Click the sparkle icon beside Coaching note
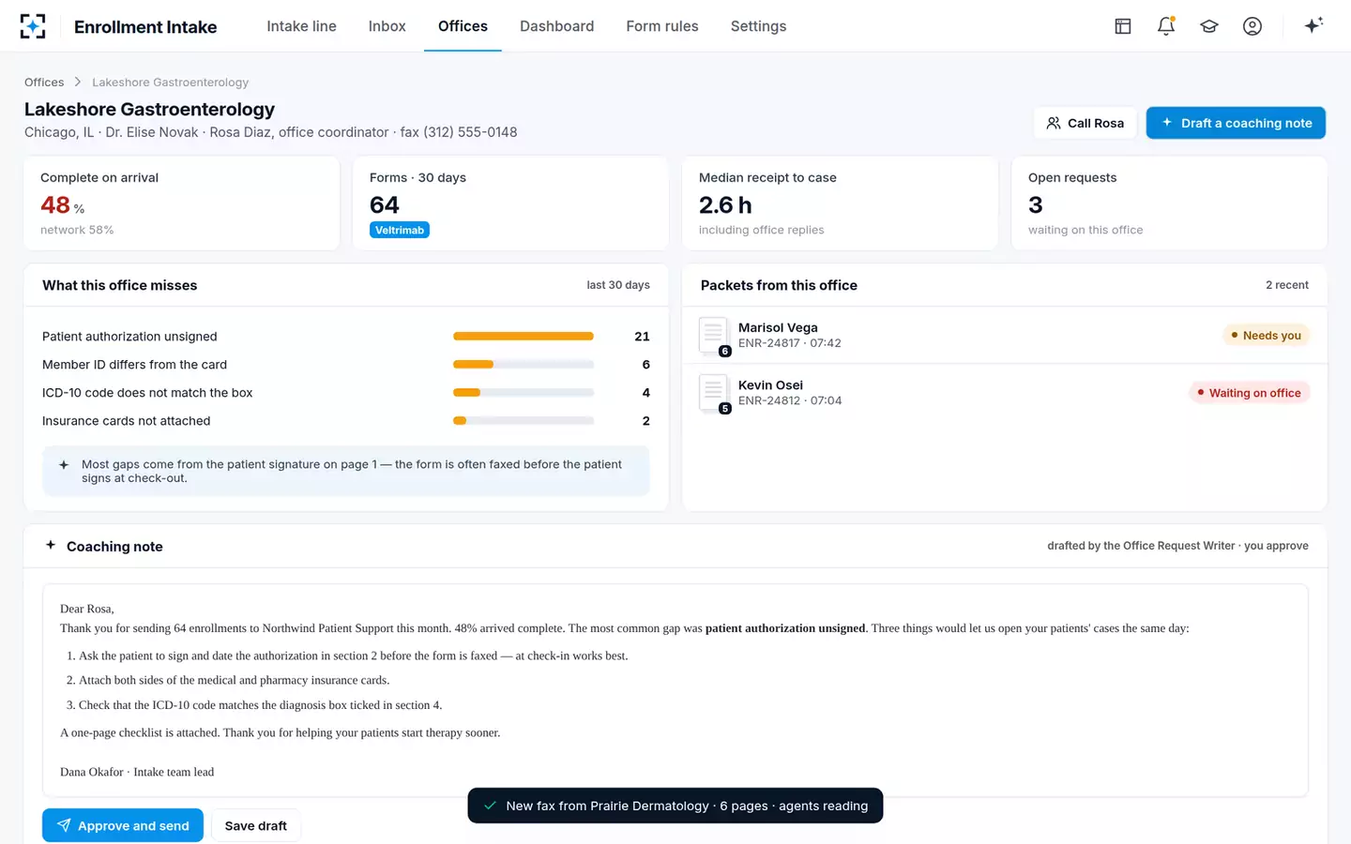This screenshot has width=1351, height=844. [x=51, y=545]
